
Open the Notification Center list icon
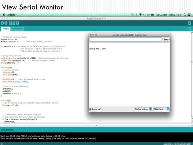pyautogui.click(x=189, y=15)
